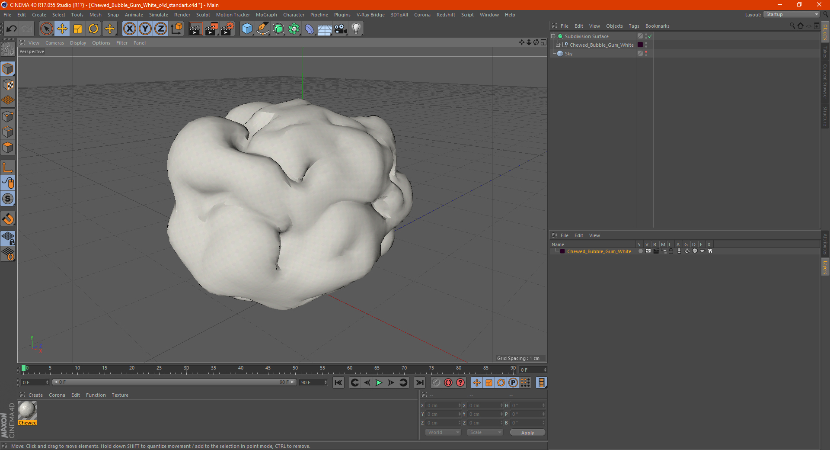Click the preview range slider bar
This screenshot has width=830, height=450.
[x=175, y=382]
